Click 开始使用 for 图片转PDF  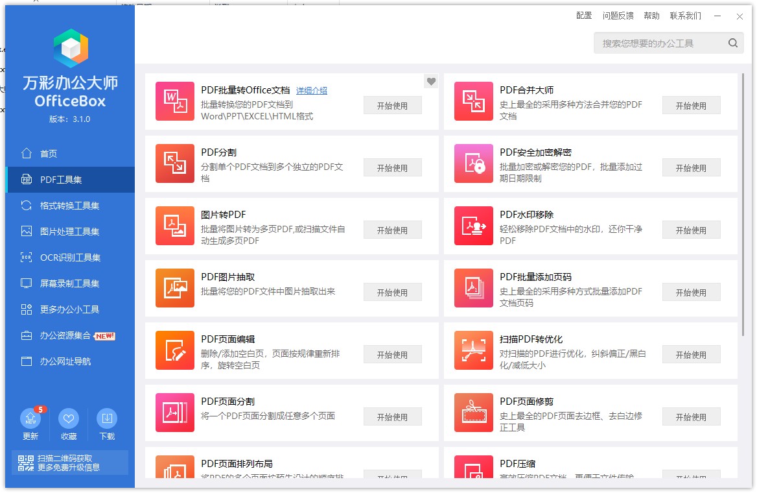click(x=393, y=230)
